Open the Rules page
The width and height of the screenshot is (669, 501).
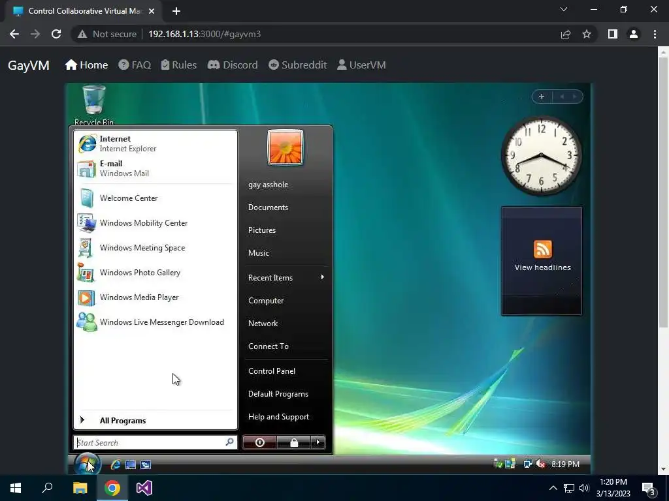pos(179,65)
